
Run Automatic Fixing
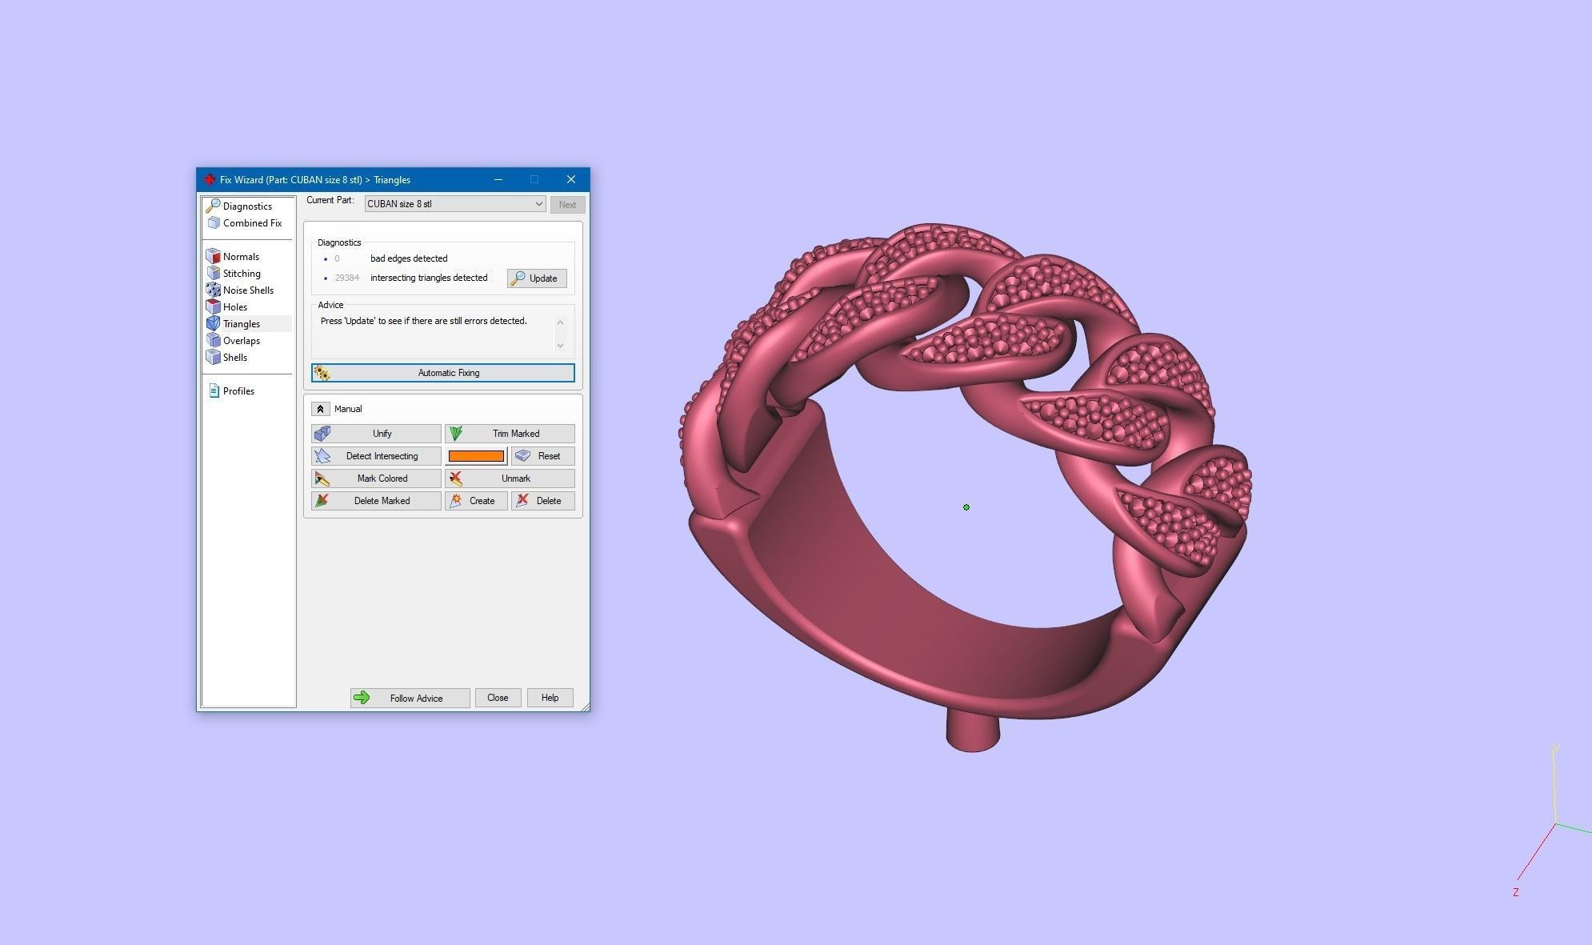pyautogui.click(x=443, y=373)
